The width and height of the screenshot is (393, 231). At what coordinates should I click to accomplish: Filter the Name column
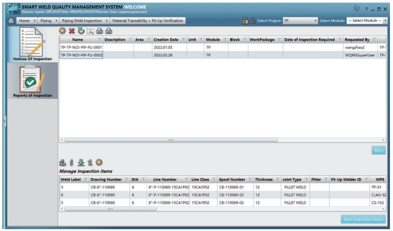click(99, 39)
